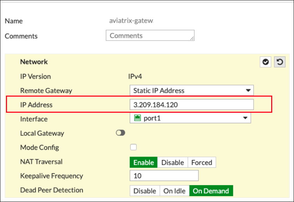Click the Remote Gateway dropdown arrow

click(248, 90)
